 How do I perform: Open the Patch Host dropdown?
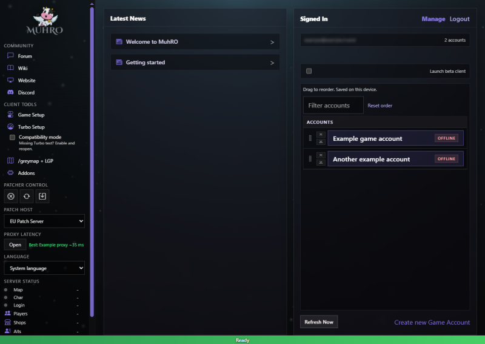[x=44, y=221]
